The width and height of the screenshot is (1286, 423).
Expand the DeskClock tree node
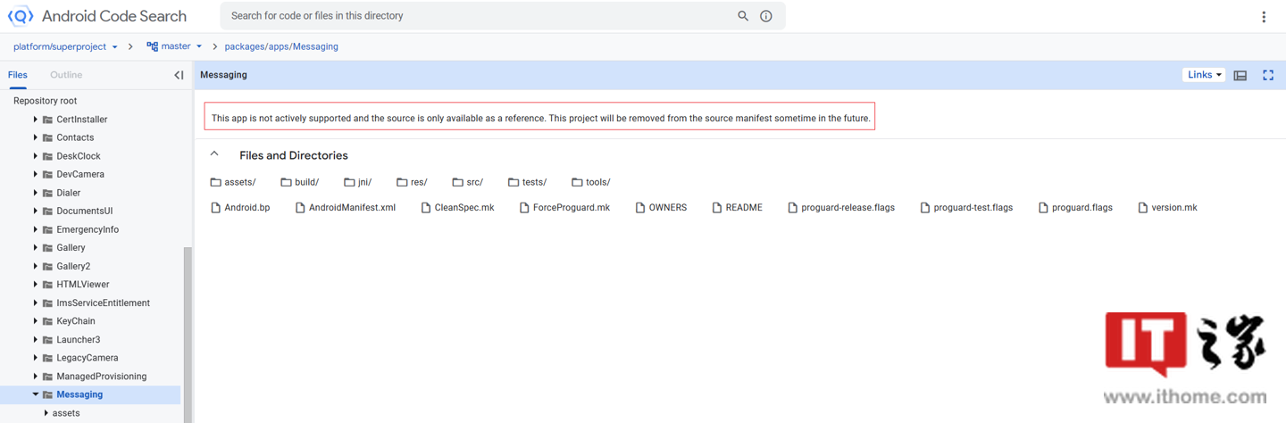coord(36,156)
